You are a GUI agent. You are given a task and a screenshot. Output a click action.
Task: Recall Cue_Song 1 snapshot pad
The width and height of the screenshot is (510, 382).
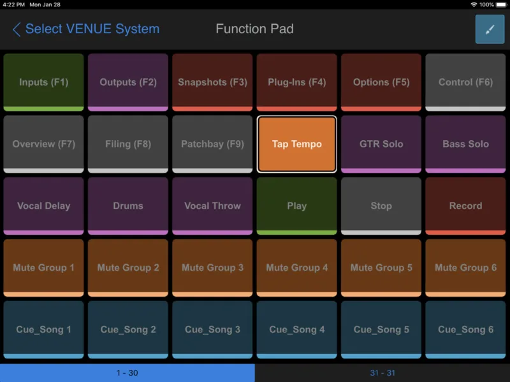[43, 329]
